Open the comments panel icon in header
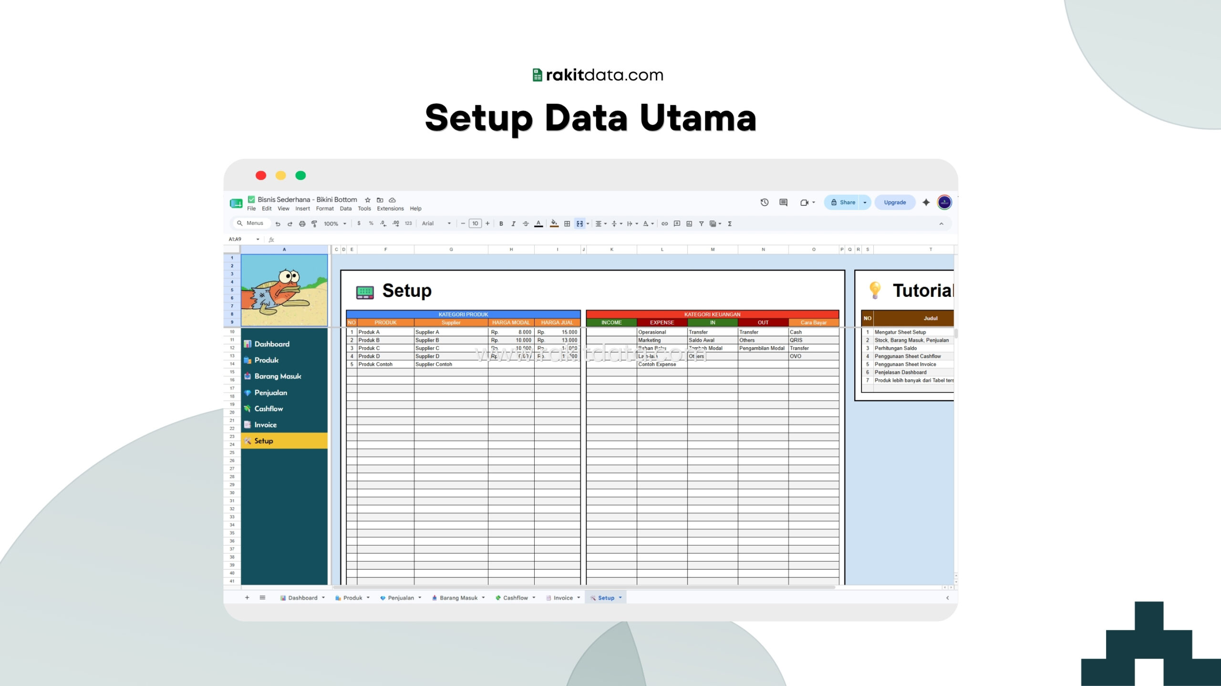 [783, 202]
